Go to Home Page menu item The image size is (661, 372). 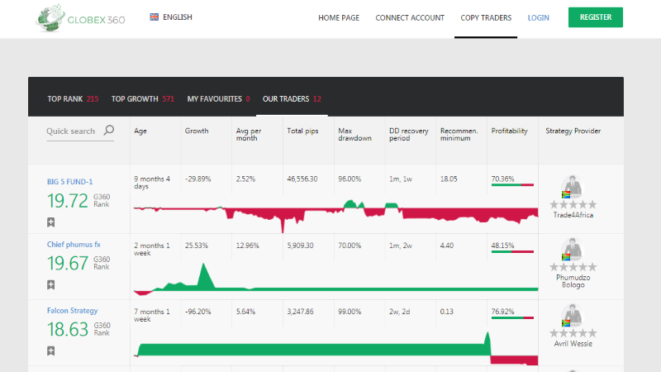point(339,17)
